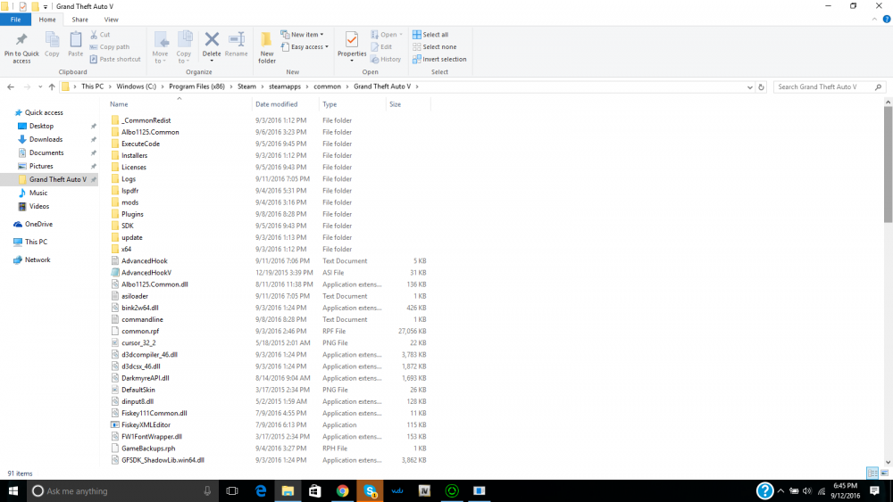The image size is (893, 502).
Task: Expand the Open button dropdown
Action: coord(401,35)
